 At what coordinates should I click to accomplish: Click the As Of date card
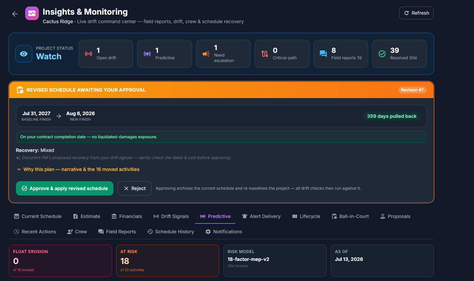tap(382, 261)
